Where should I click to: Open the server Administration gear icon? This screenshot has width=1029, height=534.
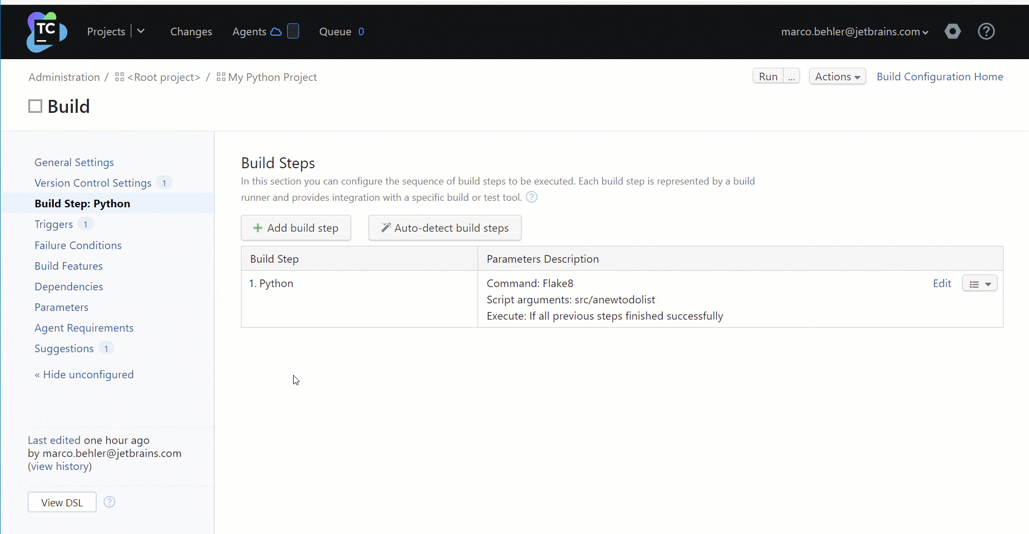952,31
